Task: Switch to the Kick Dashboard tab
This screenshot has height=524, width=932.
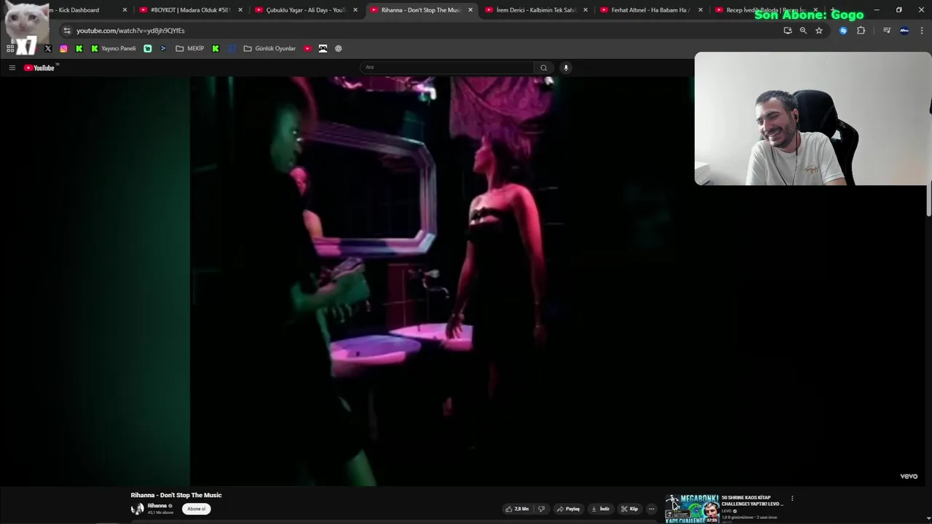Action: (79, 10)
